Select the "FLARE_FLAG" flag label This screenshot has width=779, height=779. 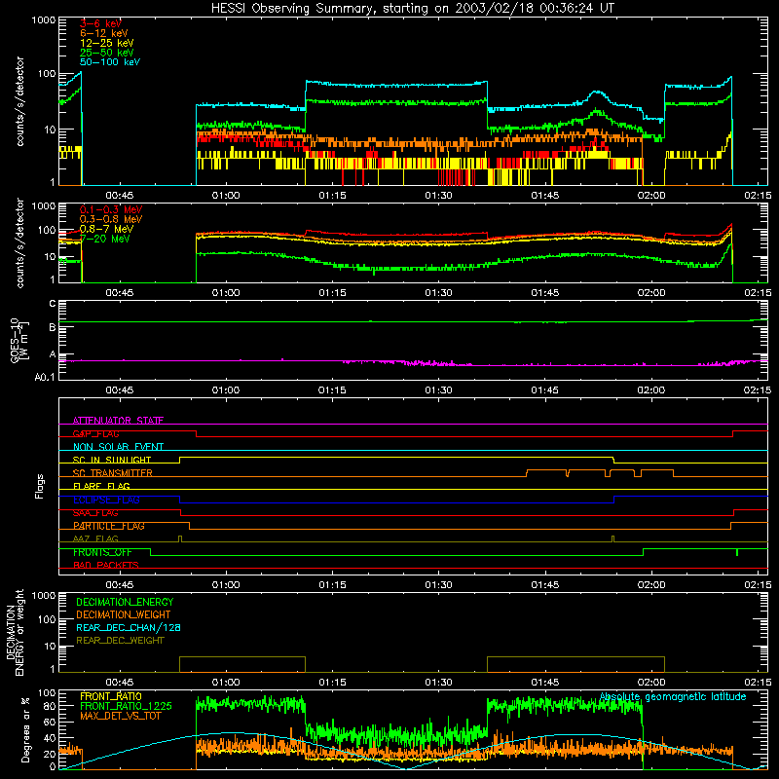pyautogui.click(x=101, y=486)
